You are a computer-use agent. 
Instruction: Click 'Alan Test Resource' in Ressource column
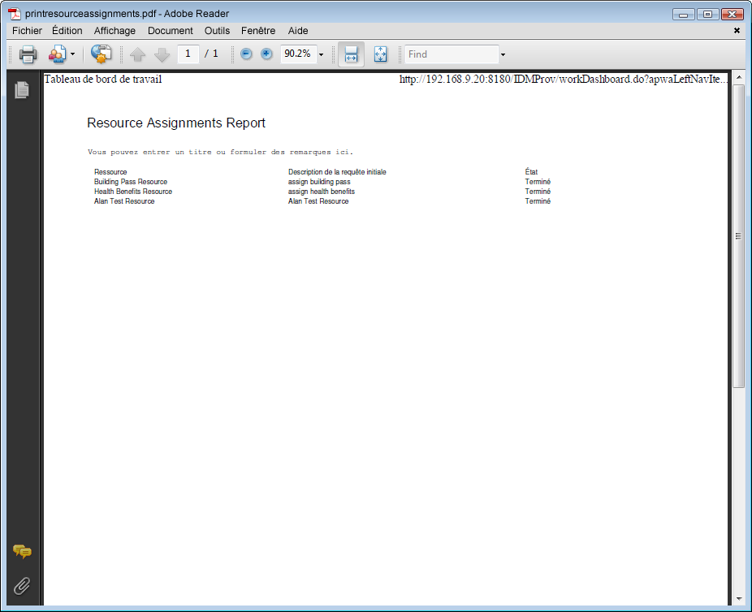[124, 201]
